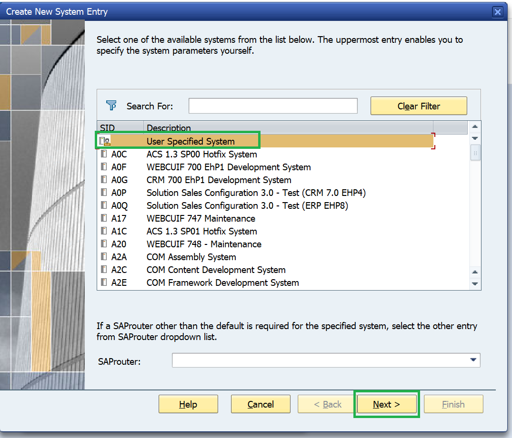Click the system icon next to A2E

(x=104, y=282)
